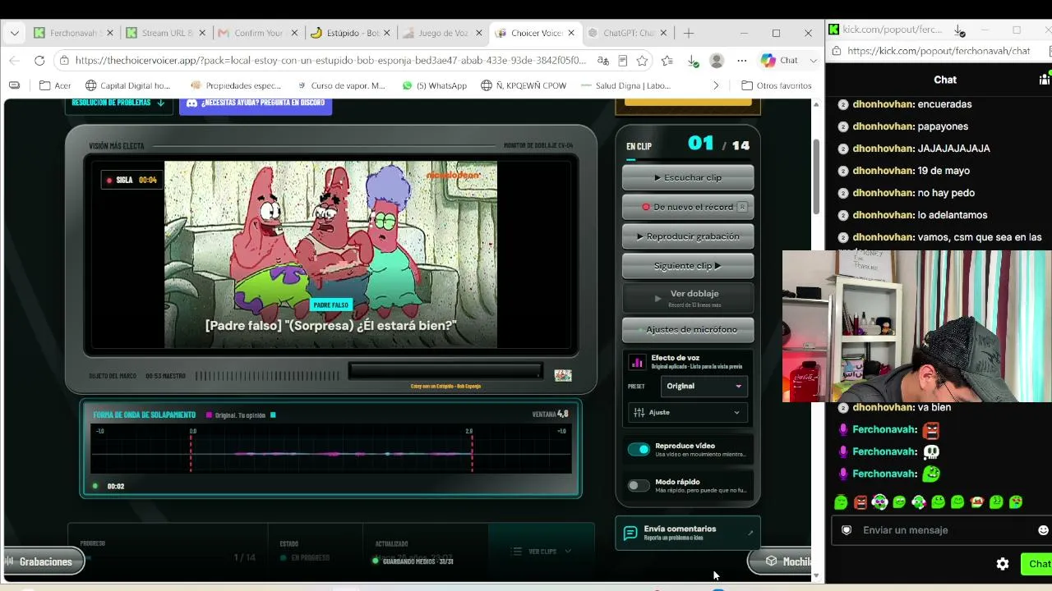Open the browser profile avatar
1052x591 pixels.
pos(717,60)
